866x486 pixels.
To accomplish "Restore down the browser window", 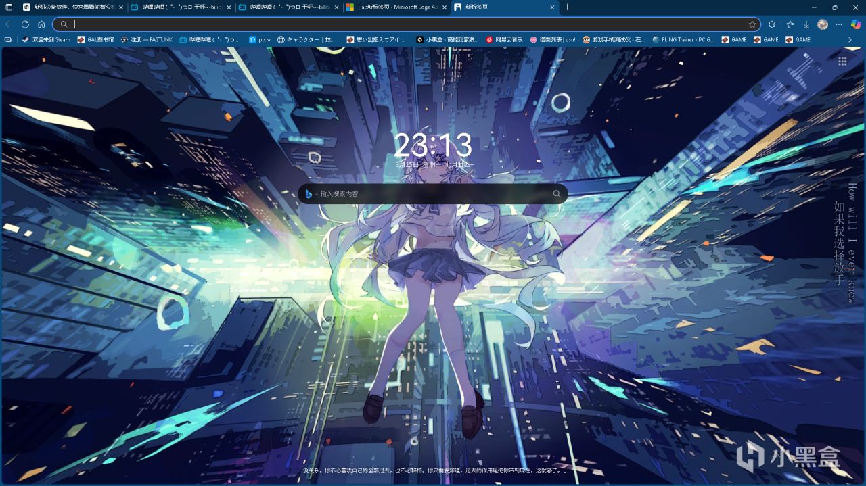I will coord(834,7).
